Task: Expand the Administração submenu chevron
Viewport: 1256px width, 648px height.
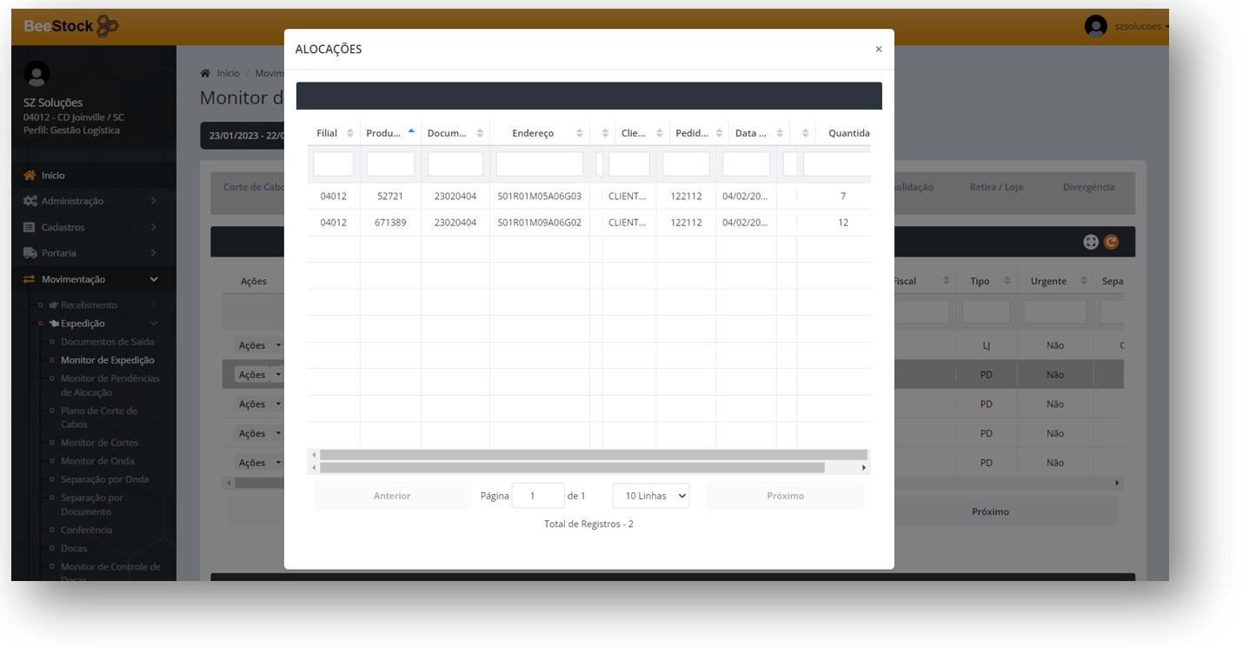Action: [154, 202]
